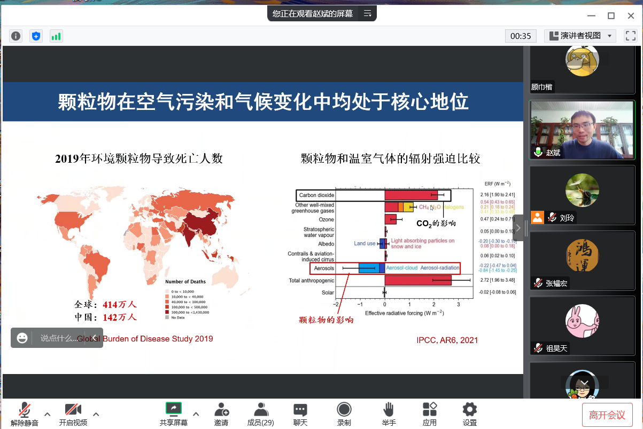Click the share screen (共享屏幕) button
Screen dimensions: 643x429
click(174, 414)
